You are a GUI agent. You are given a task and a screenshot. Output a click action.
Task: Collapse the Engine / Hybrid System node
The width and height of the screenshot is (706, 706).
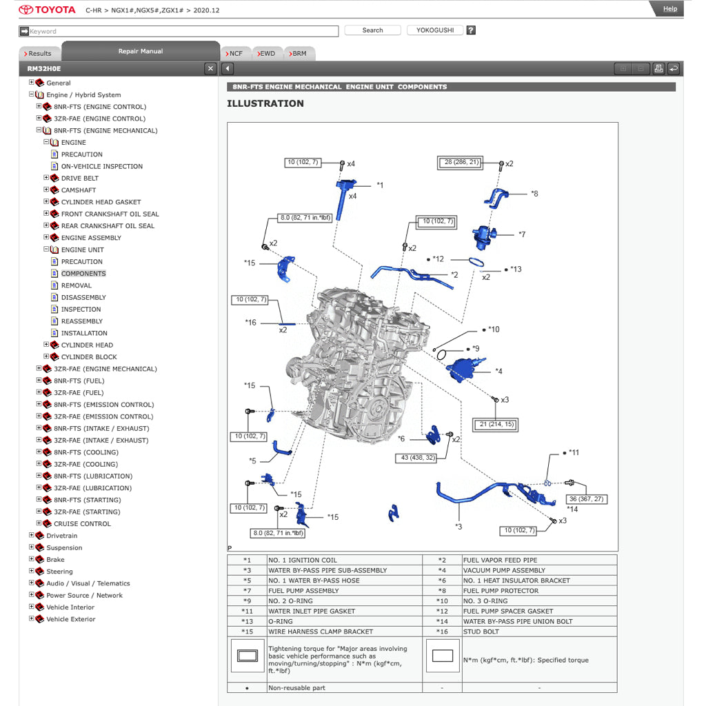(32, 94)
